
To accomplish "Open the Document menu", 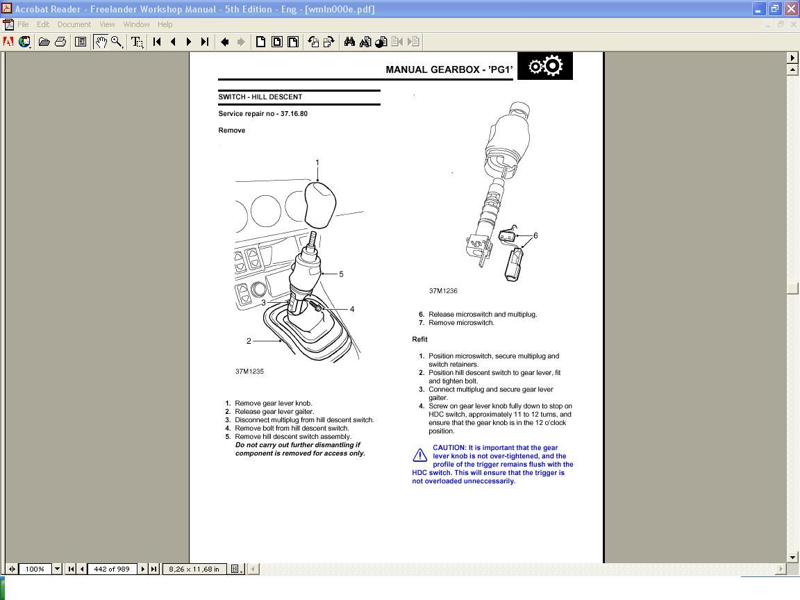I will 74,24.
